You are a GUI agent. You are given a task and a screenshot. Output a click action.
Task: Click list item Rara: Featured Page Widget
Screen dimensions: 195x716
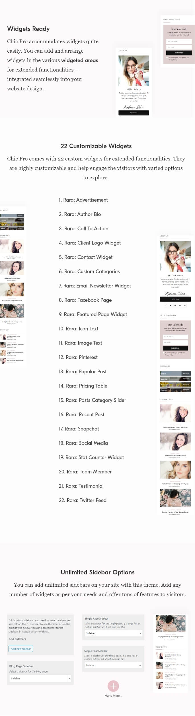coord(93,314)
